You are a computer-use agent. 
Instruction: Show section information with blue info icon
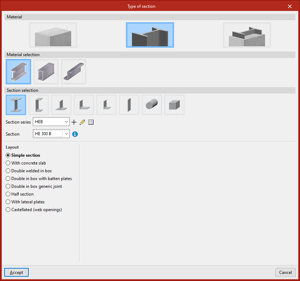tap(75, 134)
